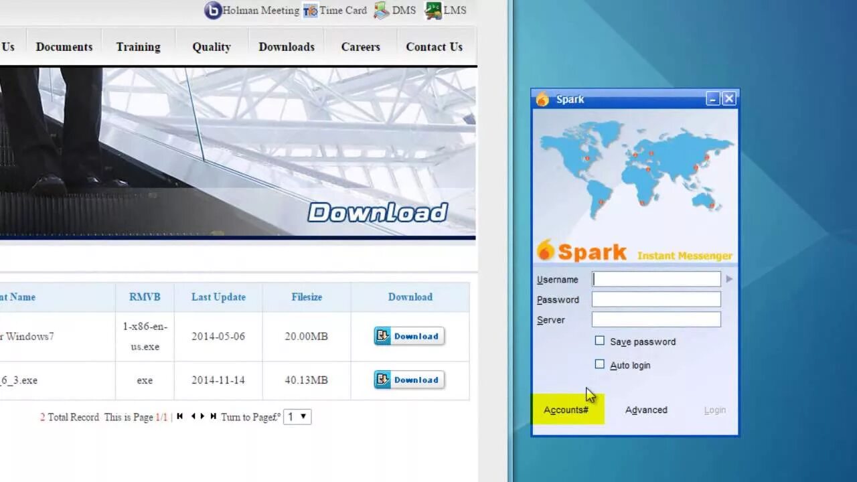Screen dimensions: 857x482
Task: Go to previous page arrow icon
Action: click(x=193, y=416)
